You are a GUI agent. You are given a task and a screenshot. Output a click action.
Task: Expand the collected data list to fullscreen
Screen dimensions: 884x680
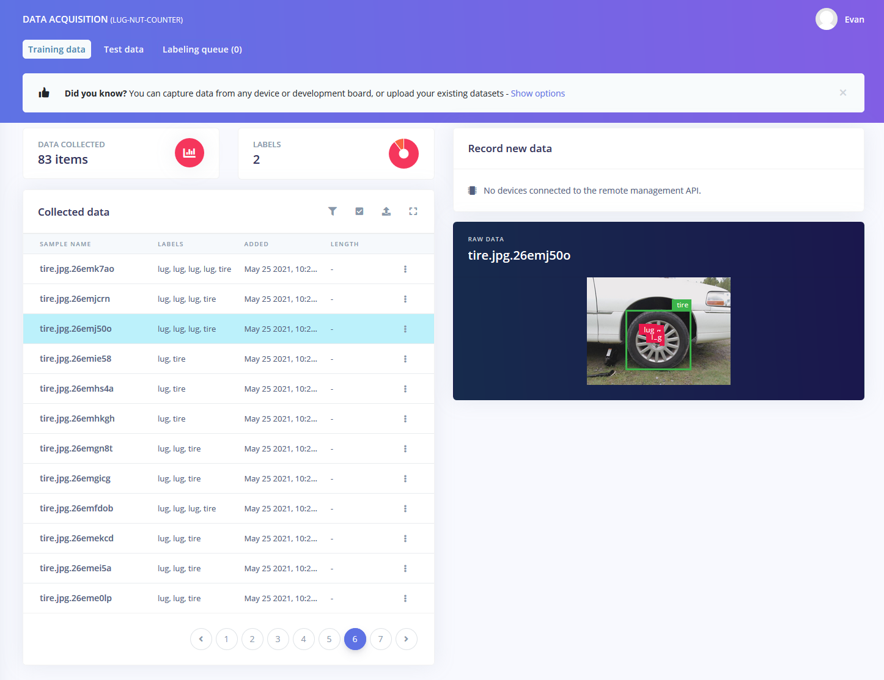click(x=413, y=211)
